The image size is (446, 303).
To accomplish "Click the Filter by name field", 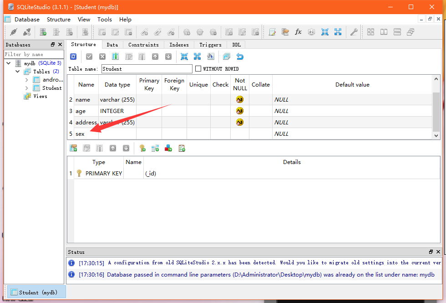I will click(34, 54).
